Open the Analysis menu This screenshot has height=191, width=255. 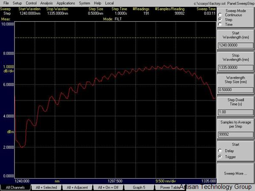pyautogui.click(x=46, y=3)
